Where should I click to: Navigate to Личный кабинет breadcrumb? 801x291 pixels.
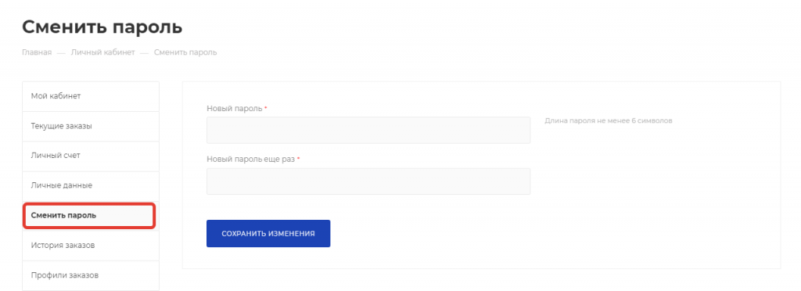click(x=102, y=52)
